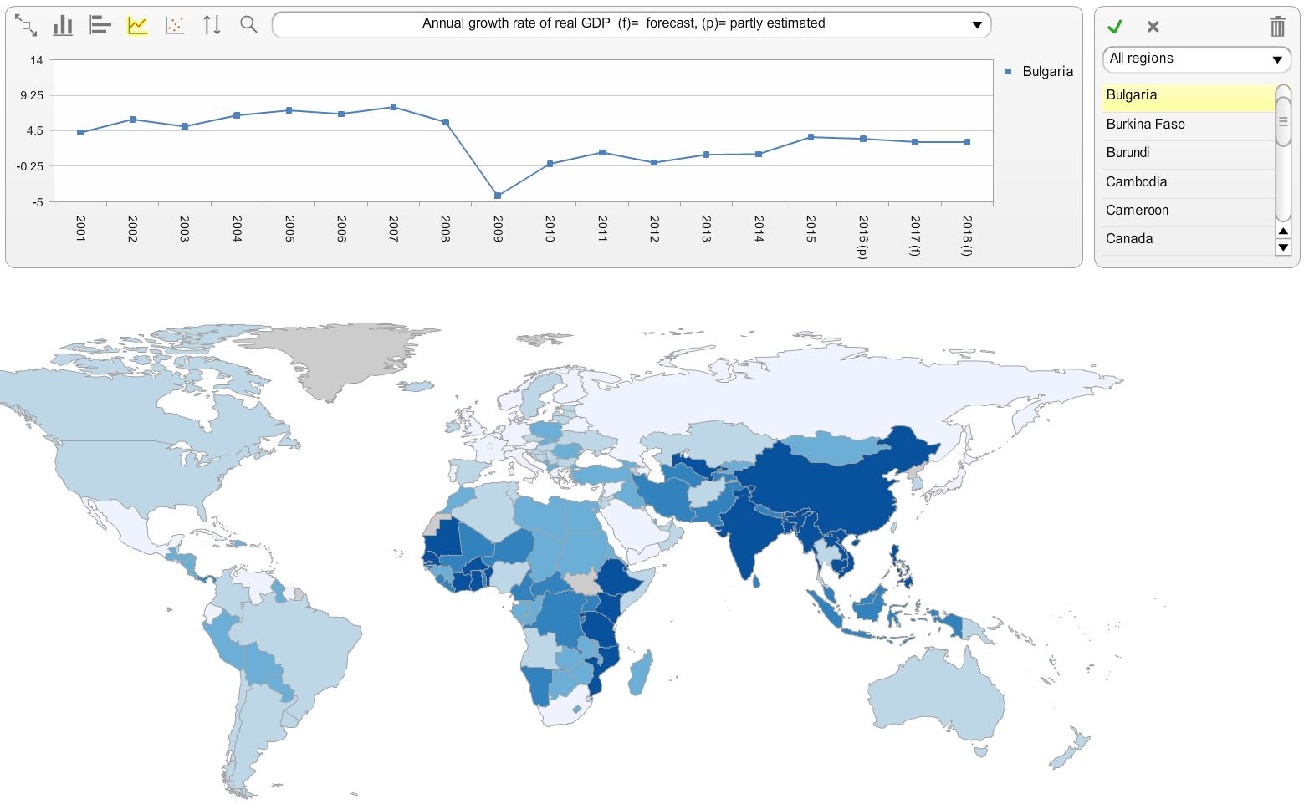Click the resize chart arrows icon

[x=27, y=24]
